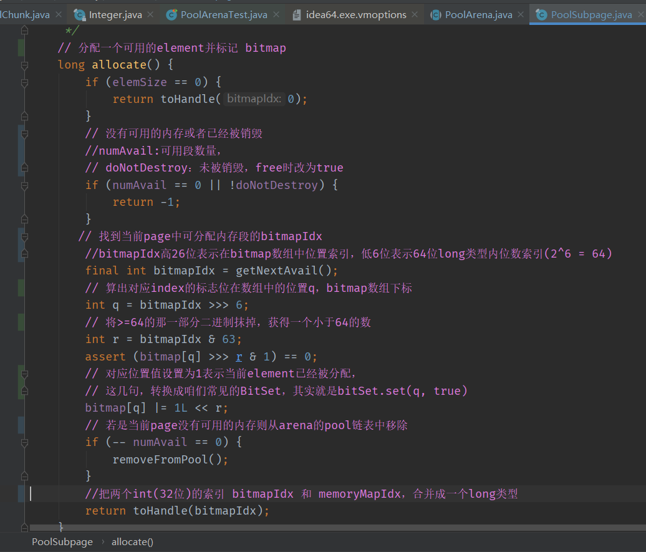Click the PoolArenaTest.java test class icon
Screen dimensions: 646x552
pos(171,15)
